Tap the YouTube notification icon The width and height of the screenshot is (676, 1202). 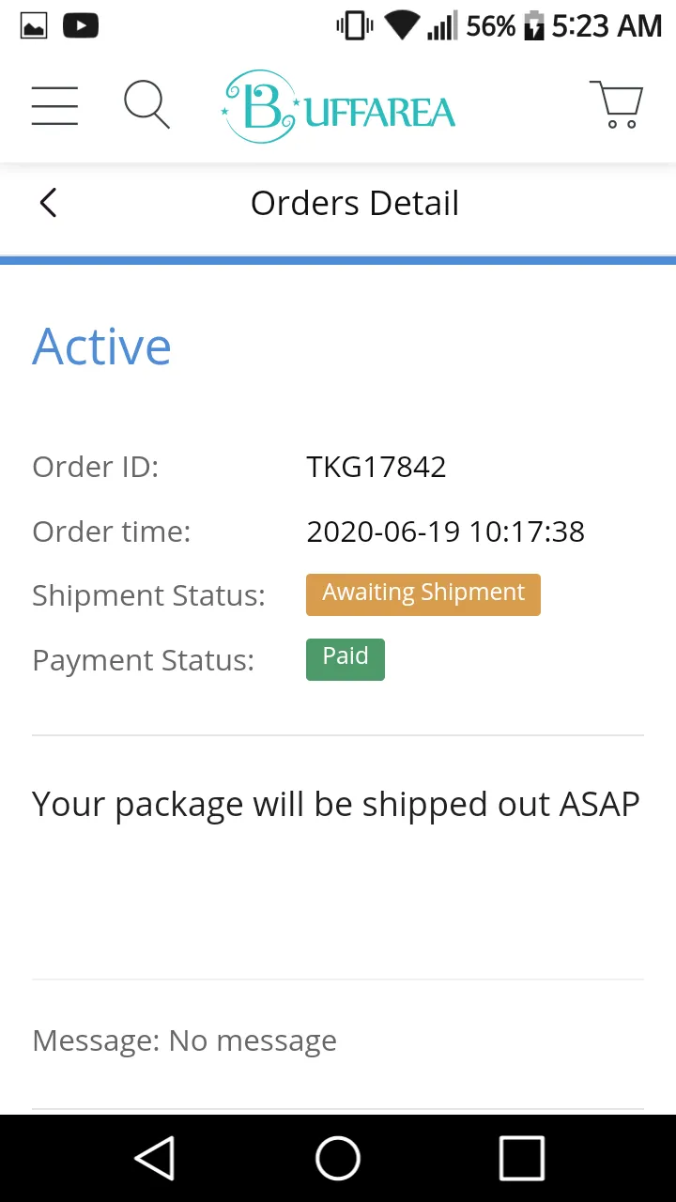click(x=81, y=26)
